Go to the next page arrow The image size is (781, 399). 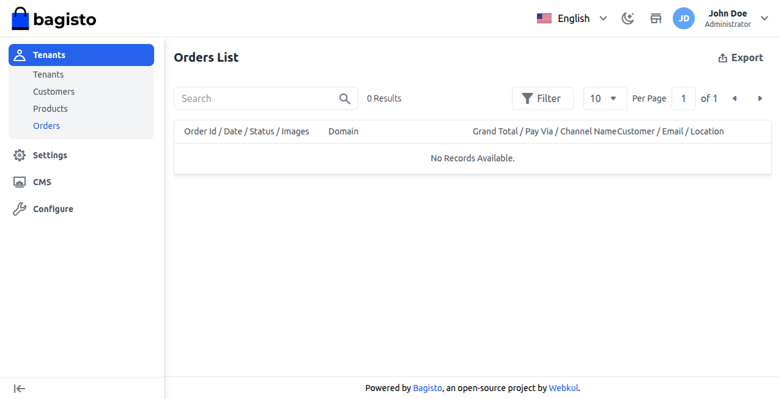pyautogui.click(x=760, y=98)
